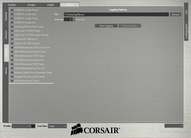Click the Seconds label beside Interval
The height and width of the screenshot is (138, 191).
pyautogui.click(x=80, y=19)
